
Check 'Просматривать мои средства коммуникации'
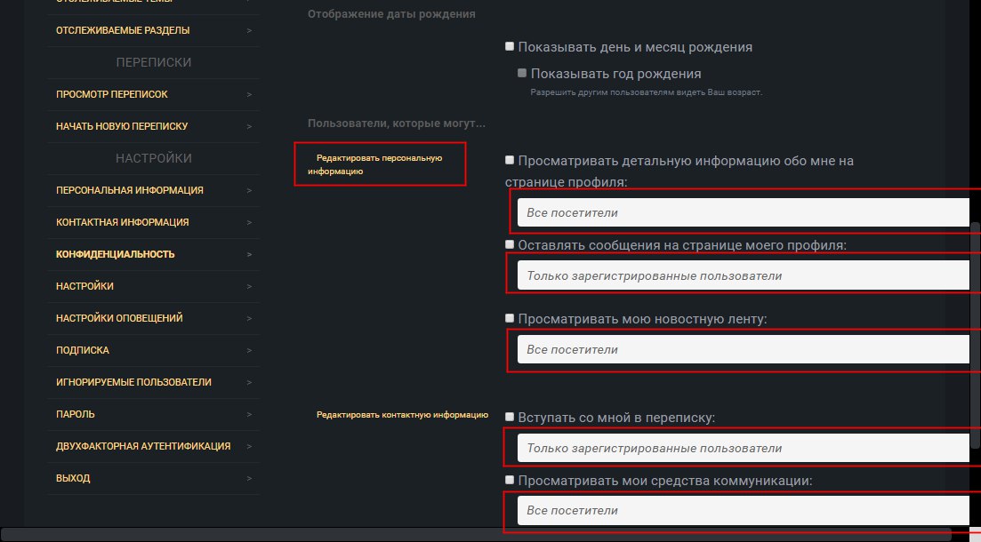[x=510, y=480]
